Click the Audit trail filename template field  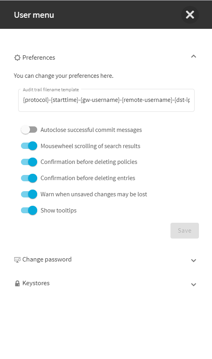[x=106, y=100]
